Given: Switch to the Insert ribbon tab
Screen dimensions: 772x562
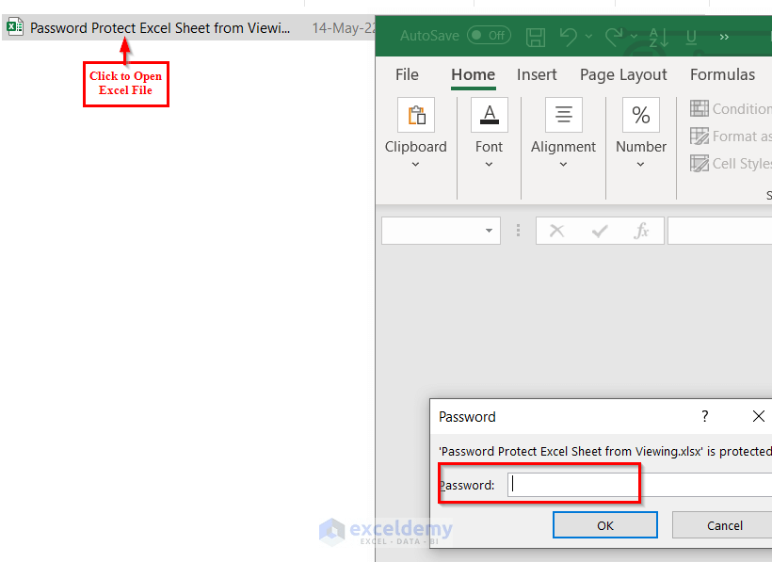Looking at the screenshot, I should point(537,74).
